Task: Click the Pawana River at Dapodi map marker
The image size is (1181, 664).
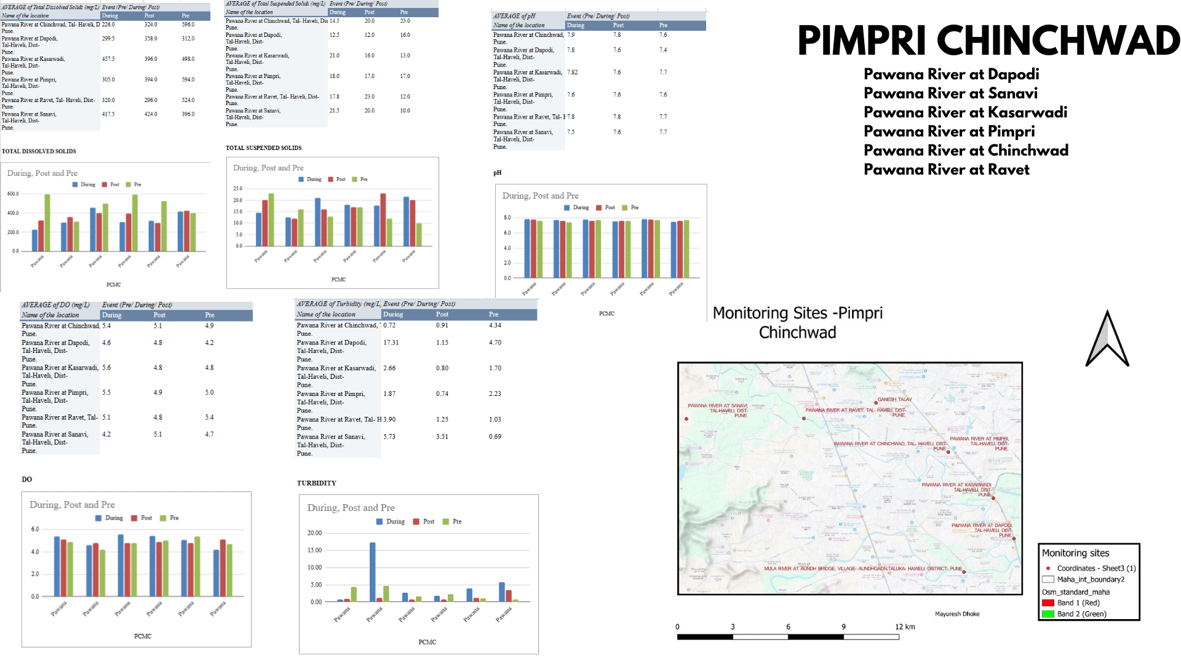Action: click(x=1014, y=539)
